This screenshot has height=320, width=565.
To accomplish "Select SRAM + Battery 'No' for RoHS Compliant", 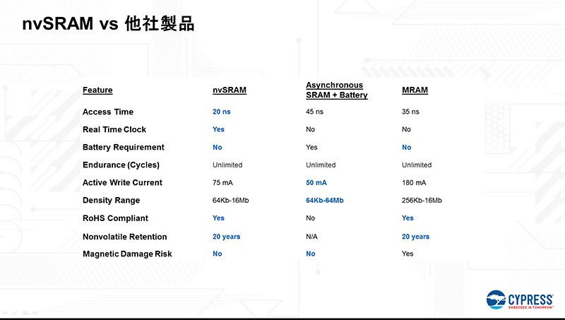I will pyautogui.click(x=310, y=218).
